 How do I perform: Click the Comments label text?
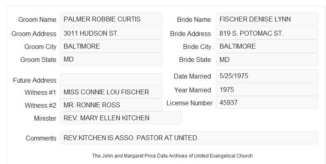click(41, 138)
